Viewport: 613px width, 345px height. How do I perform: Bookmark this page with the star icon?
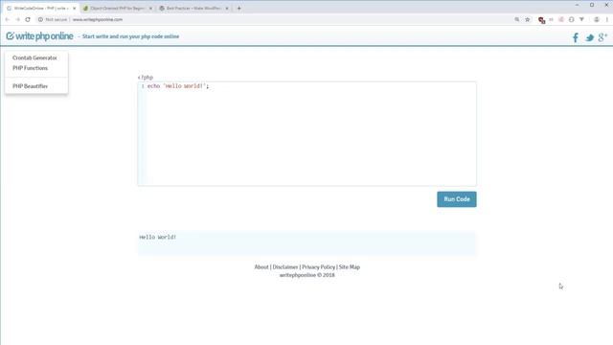point(528,19)
